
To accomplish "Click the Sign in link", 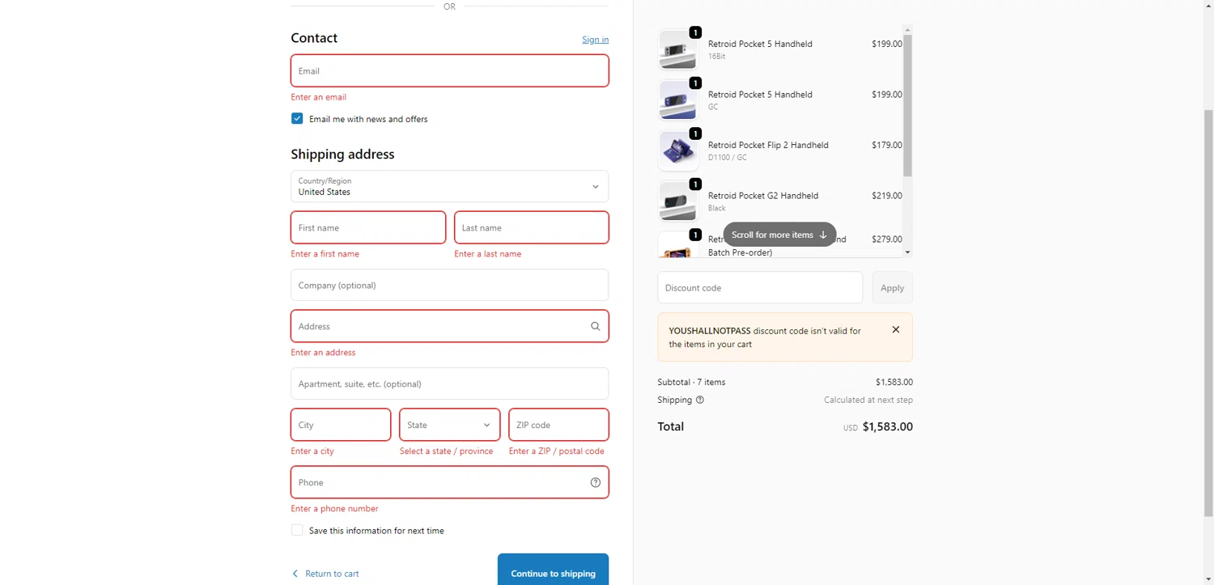I will (595, 40).
